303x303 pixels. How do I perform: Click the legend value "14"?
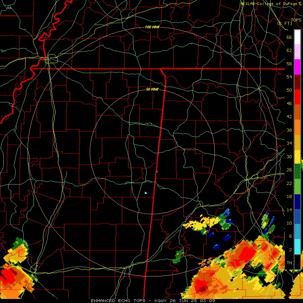point(289,210)
